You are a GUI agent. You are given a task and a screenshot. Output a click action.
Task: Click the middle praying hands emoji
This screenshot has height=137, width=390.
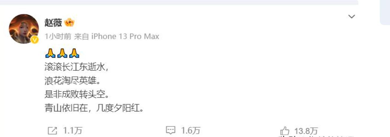pyautogui.click(x=62, y=54)
